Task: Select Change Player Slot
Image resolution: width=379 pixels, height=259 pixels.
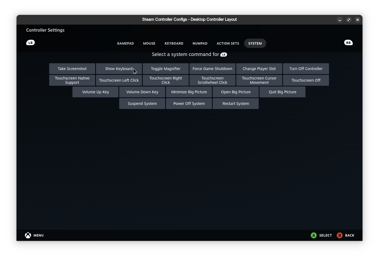Action: [259, 69]
